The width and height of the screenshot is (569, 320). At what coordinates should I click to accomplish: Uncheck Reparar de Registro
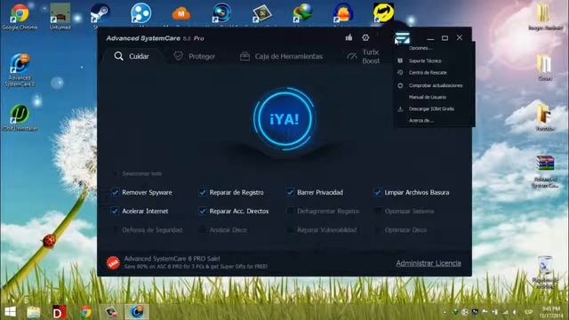pos(203,192)
